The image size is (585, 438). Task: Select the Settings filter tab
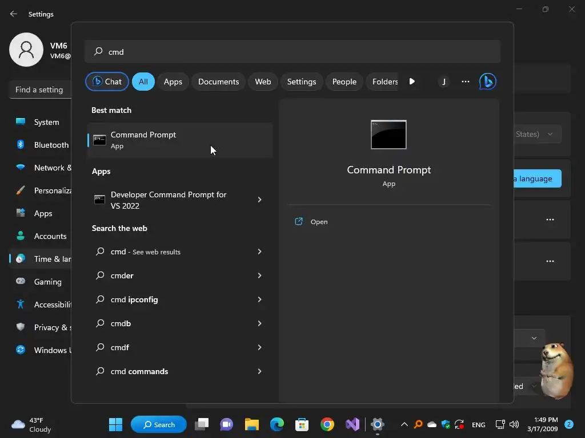click(302, 82)
